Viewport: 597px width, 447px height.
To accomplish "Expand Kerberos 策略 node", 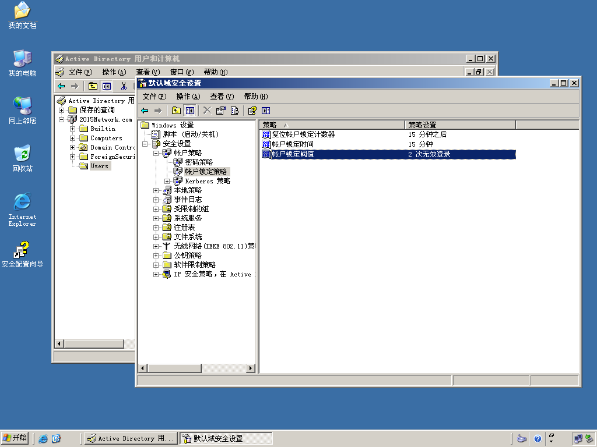I will 167,182.
